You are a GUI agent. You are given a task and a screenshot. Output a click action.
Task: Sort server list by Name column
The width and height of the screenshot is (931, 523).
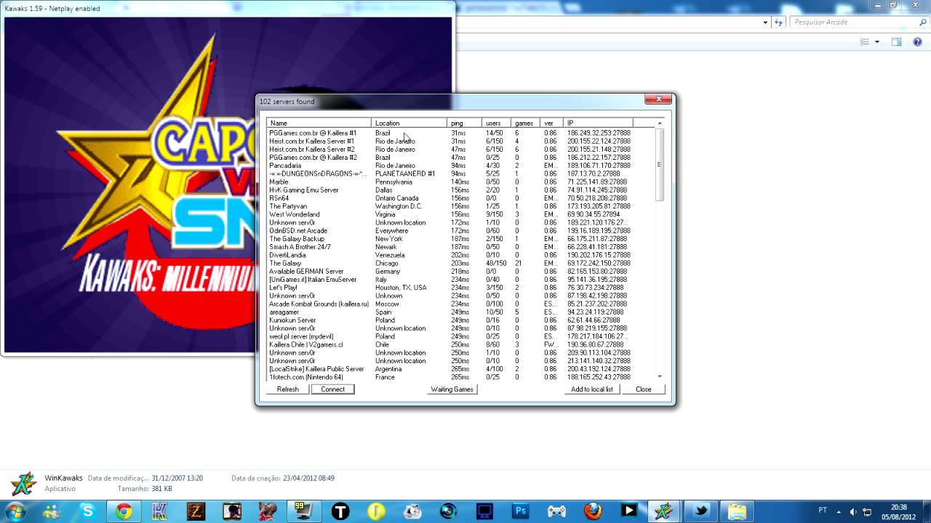click(x=319, y=123)
